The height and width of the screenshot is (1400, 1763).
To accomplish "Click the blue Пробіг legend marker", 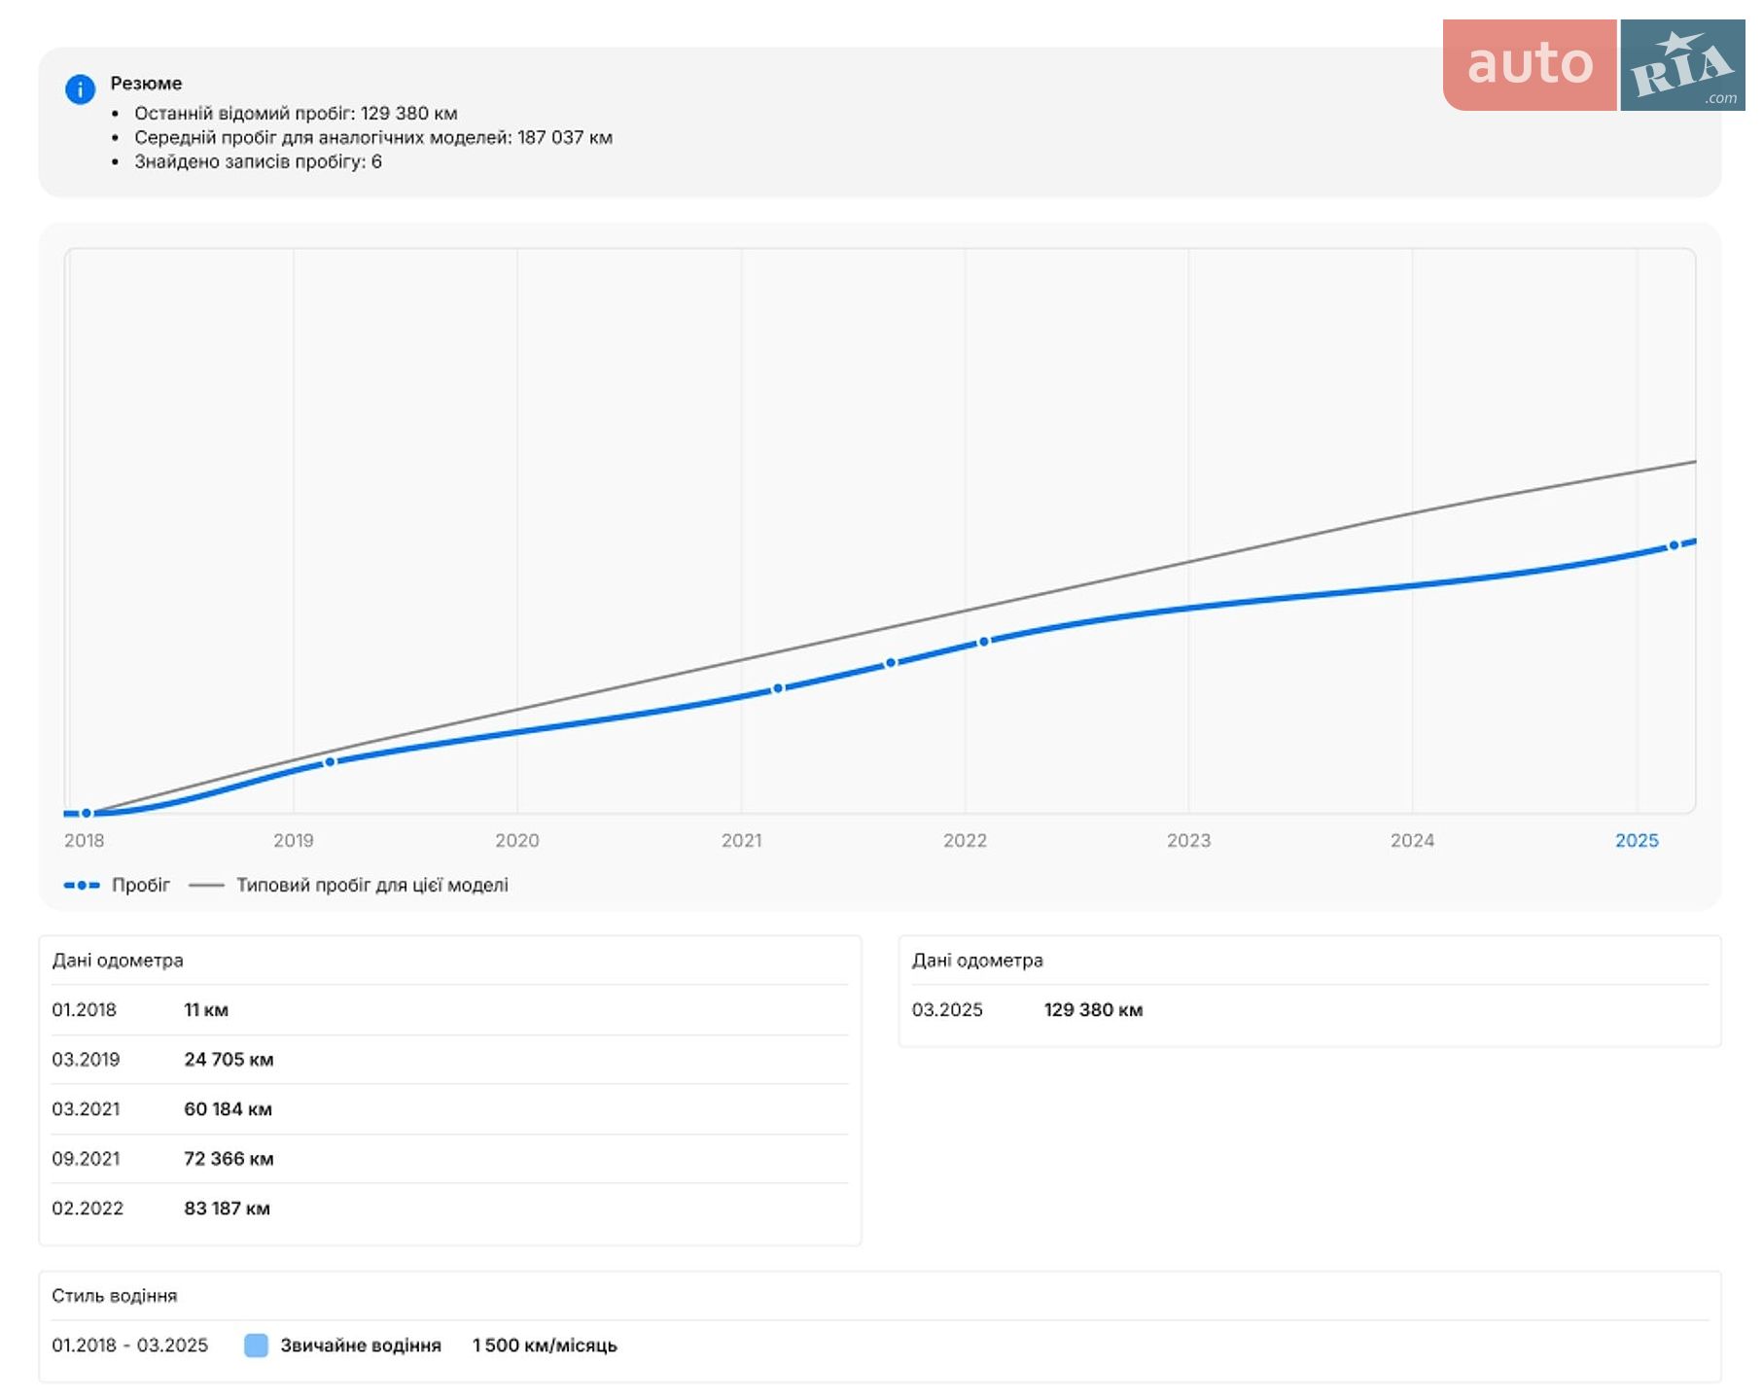I will 82,886.
